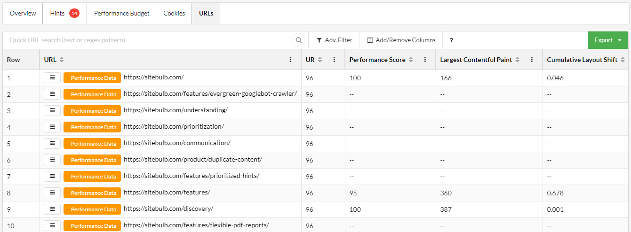This screenshot has height=232, width=631.
Task: Switch to the Cookies tab
Action: tap(174, 13)
